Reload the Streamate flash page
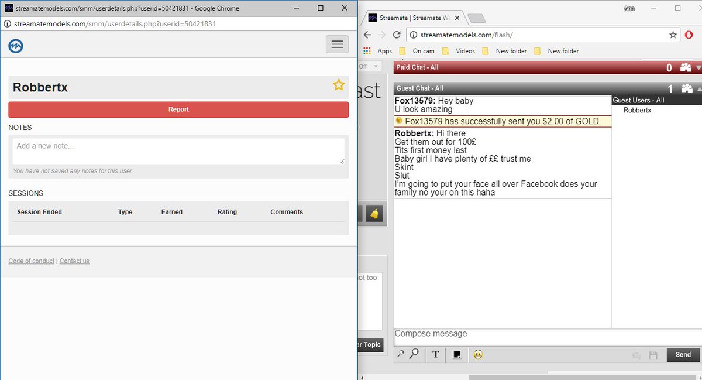The image size is (702, 380). click(x=397, y=35)
